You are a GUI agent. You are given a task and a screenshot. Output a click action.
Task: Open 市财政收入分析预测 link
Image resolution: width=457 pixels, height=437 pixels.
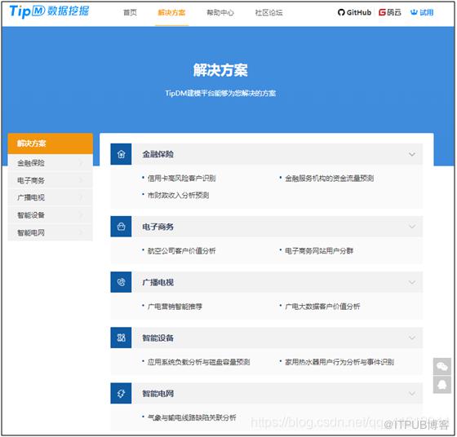178,195
